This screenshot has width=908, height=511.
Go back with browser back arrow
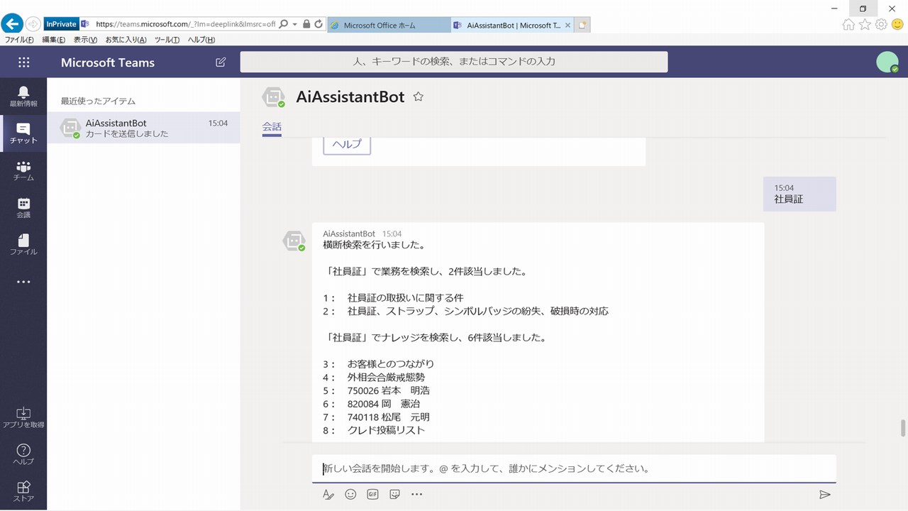(12, 24)
